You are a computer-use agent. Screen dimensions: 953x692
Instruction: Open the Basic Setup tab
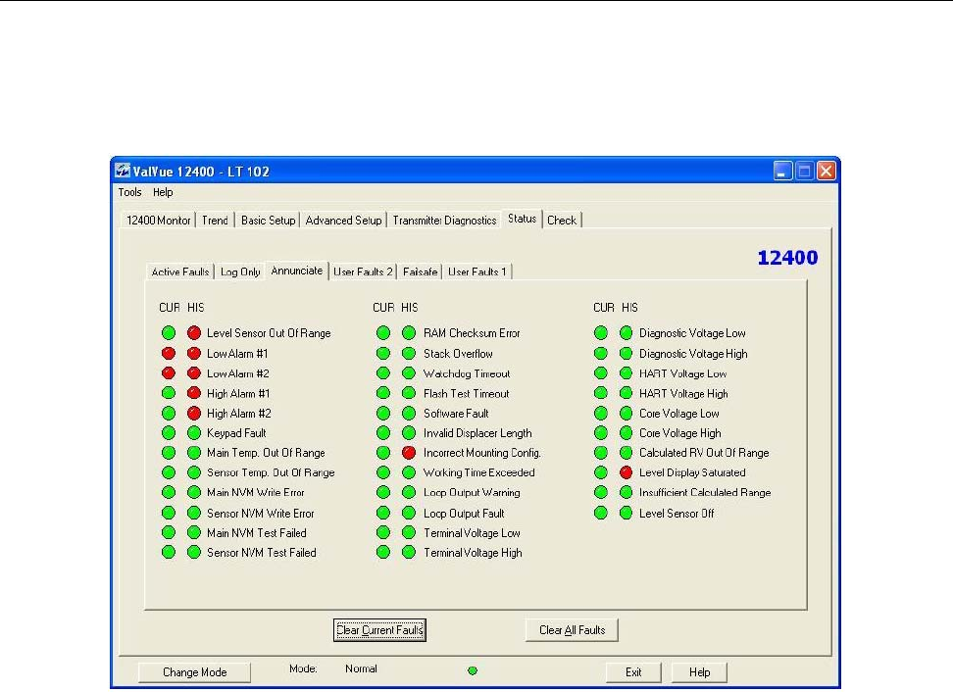coord(268,220)
